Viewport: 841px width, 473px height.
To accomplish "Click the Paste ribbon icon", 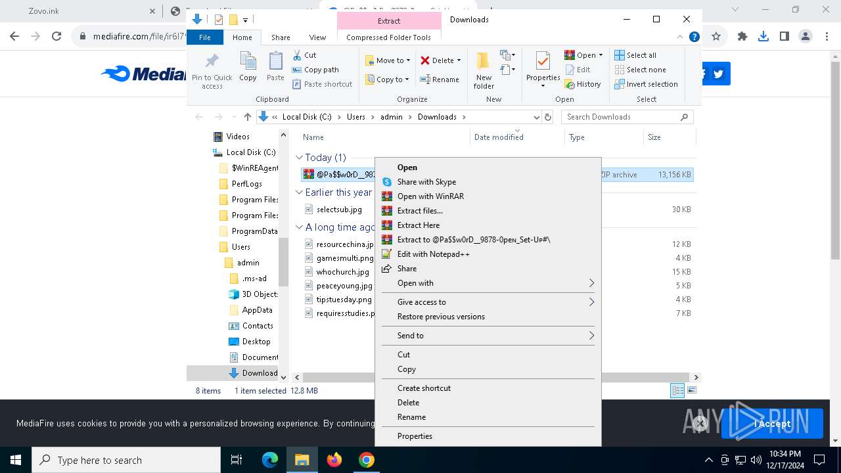I will pos(275,68).
